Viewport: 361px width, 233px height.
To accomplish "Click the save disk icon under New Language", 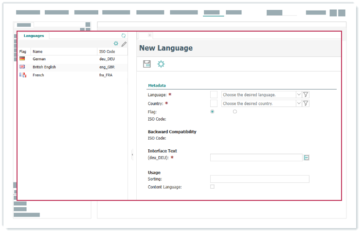I will click(x=147, y=64).
